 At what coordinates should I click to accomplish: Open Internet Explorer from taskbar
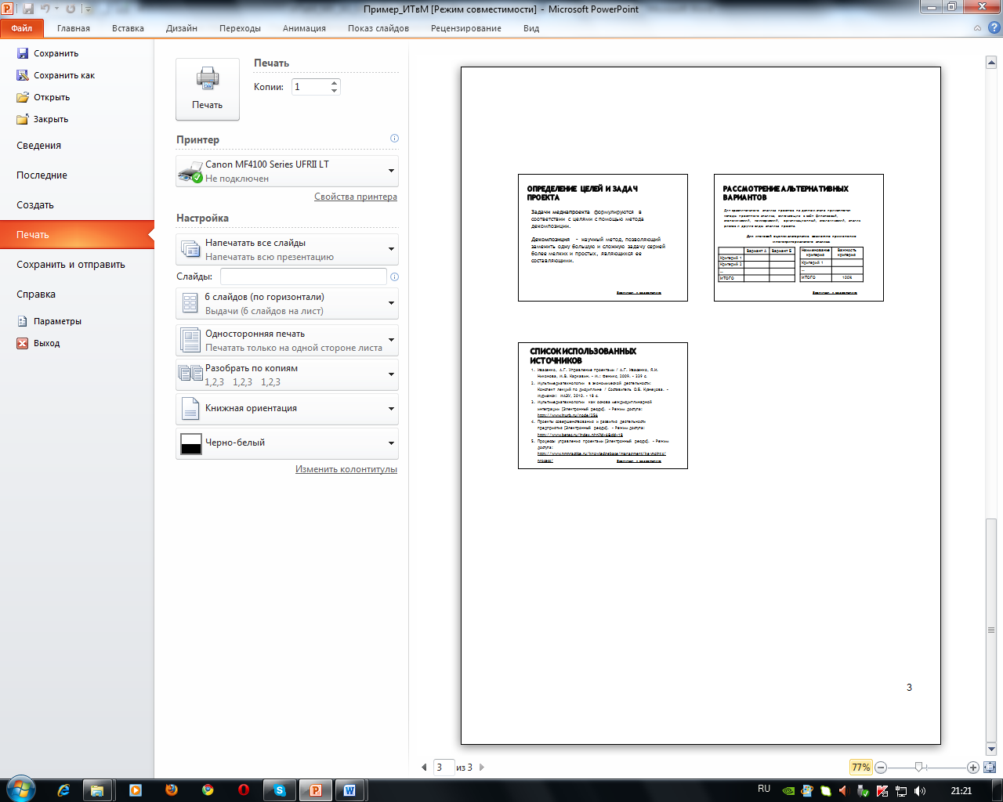click(63, 790)
